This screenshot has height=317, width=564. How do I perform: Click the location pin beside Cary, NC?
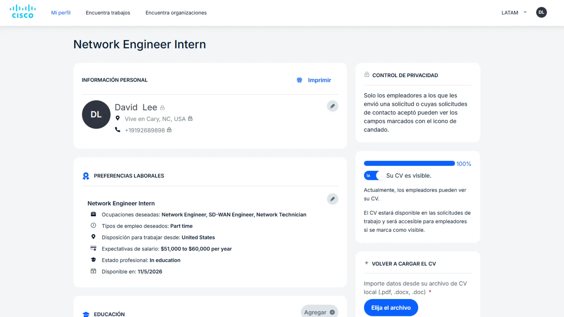click(117, 118)
